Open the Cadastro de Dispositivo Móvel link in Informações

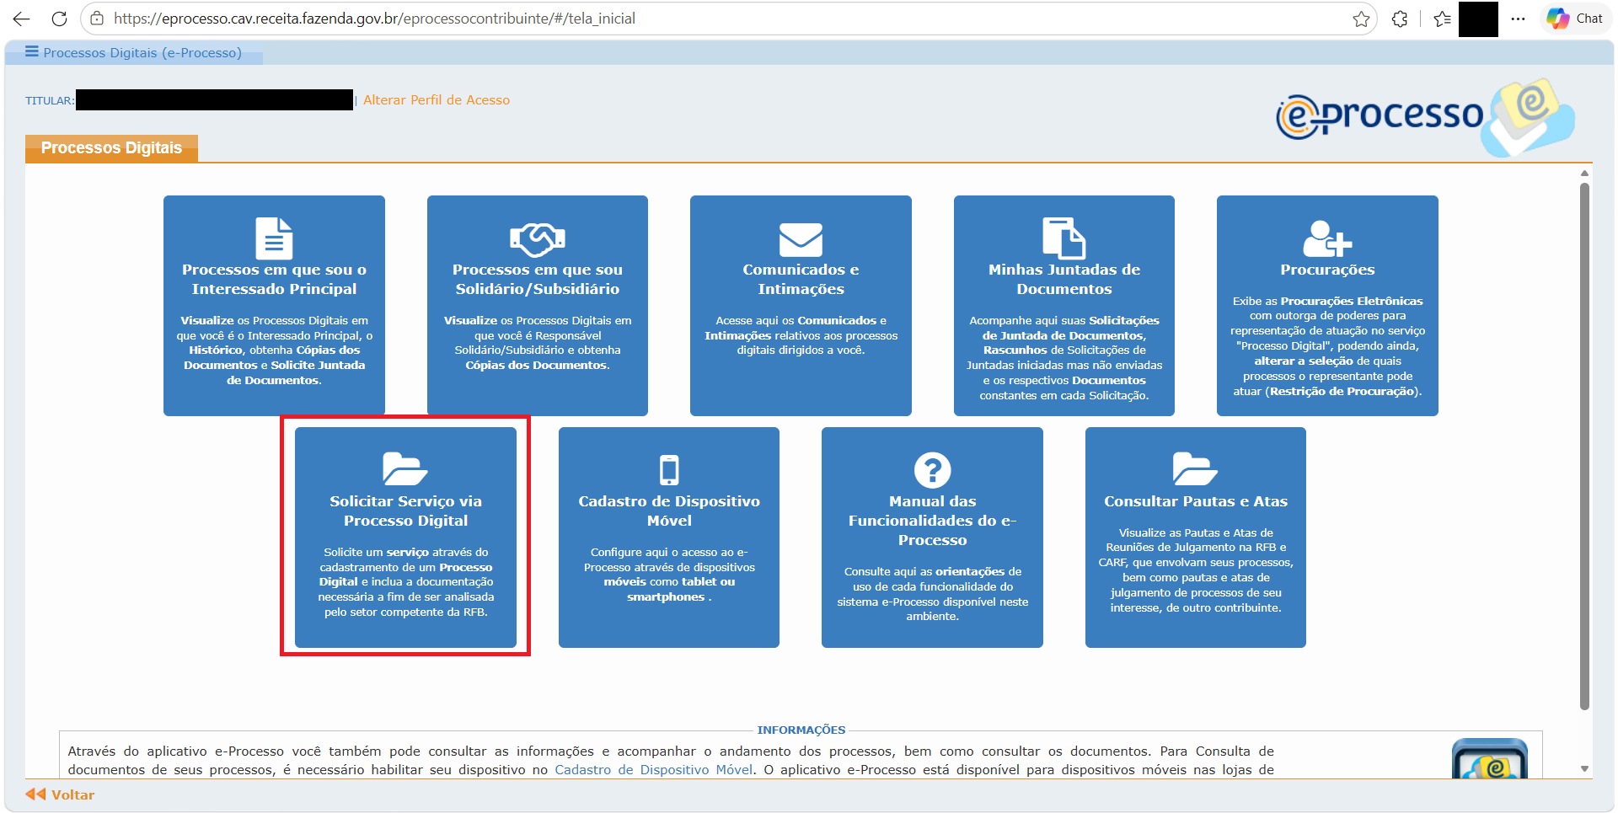click(654, 770)
